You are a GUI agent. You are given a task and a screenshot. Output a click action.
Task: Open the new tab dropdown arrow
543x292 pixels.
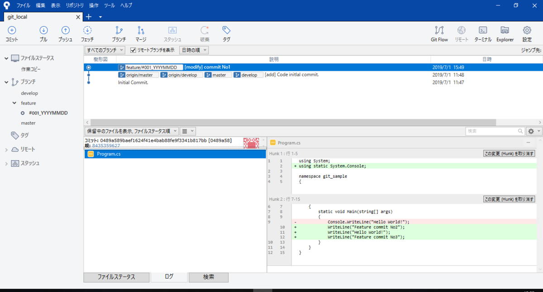pos(100,17)
